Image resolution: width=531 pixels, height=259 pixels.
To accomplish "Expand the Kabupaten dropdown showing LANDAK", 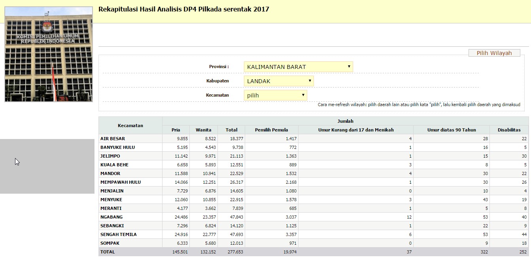I will (278, 81).
